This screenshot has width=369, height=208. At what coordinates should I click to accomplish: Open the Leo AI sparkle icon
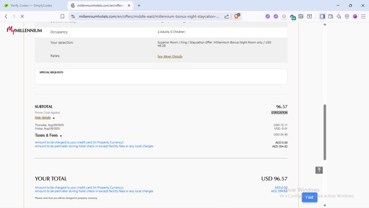(x=339, y=17)
